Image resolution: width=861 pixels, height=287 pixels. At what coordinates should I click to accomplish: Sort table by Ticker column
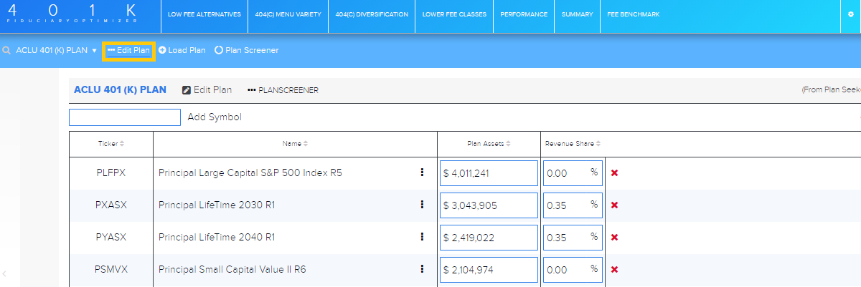[111, 144]
